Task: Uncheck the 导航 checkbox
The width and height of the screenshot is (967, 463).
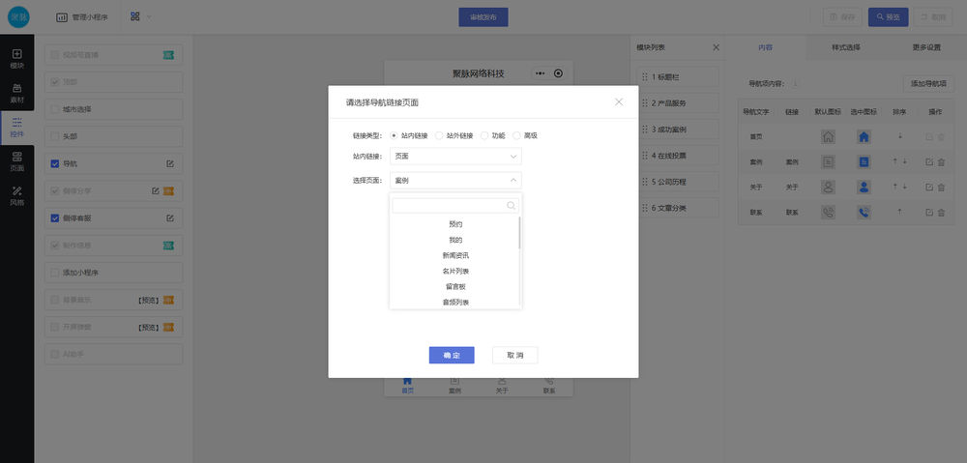Action: tap(55, 164)
